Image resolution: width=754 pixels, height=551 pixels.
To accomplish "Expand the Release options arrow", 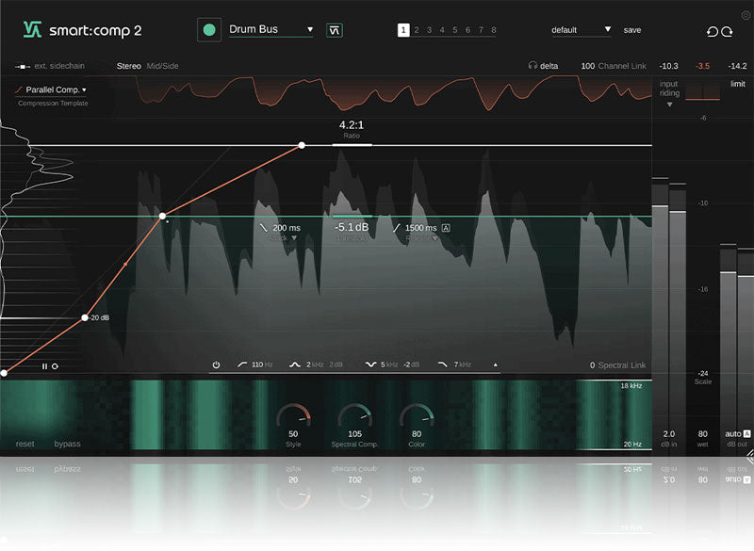I will tap(434, 238).
